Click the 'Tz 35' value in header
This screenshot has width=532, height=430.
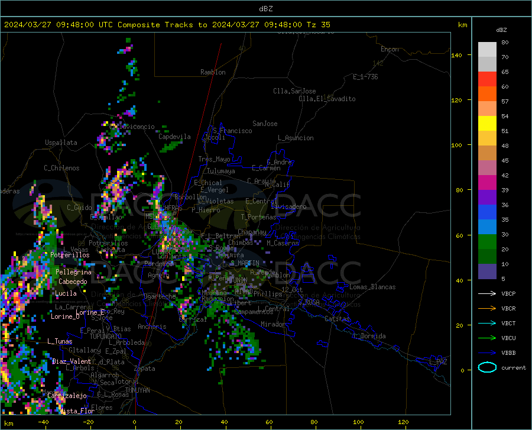coord(318,25)
